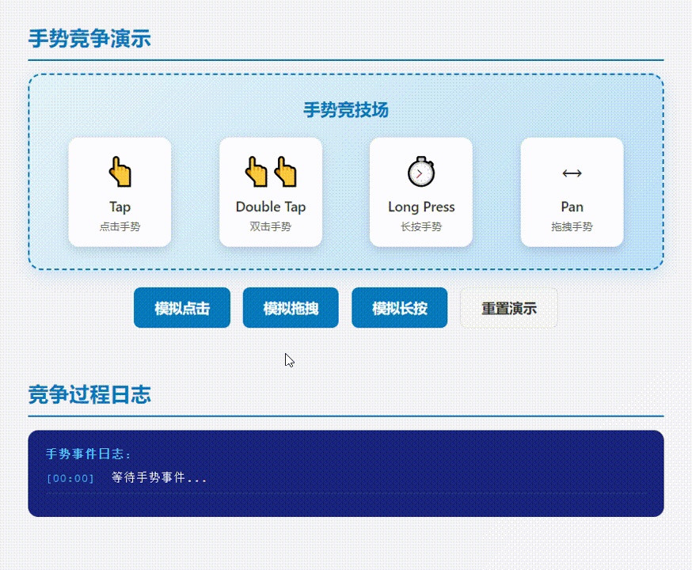Click the Pan double-arrow icon
Screen dimensions: 692x570
(572, 173)
